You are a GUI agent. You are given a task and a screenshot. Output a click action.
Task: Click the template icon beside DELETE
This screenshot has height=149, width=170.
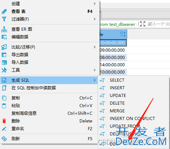click(x=102, y=103)
